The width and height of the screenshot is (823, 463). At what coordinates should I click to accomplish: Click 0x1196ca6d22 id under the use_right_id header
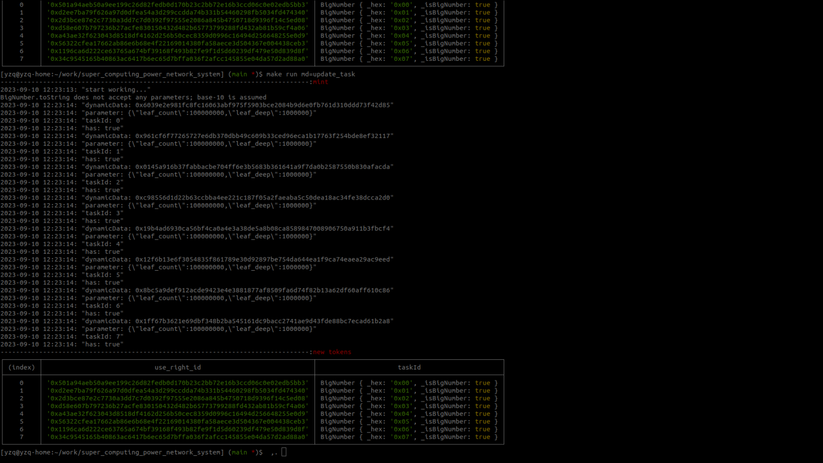pyautogui.click(x=178, y=429)
